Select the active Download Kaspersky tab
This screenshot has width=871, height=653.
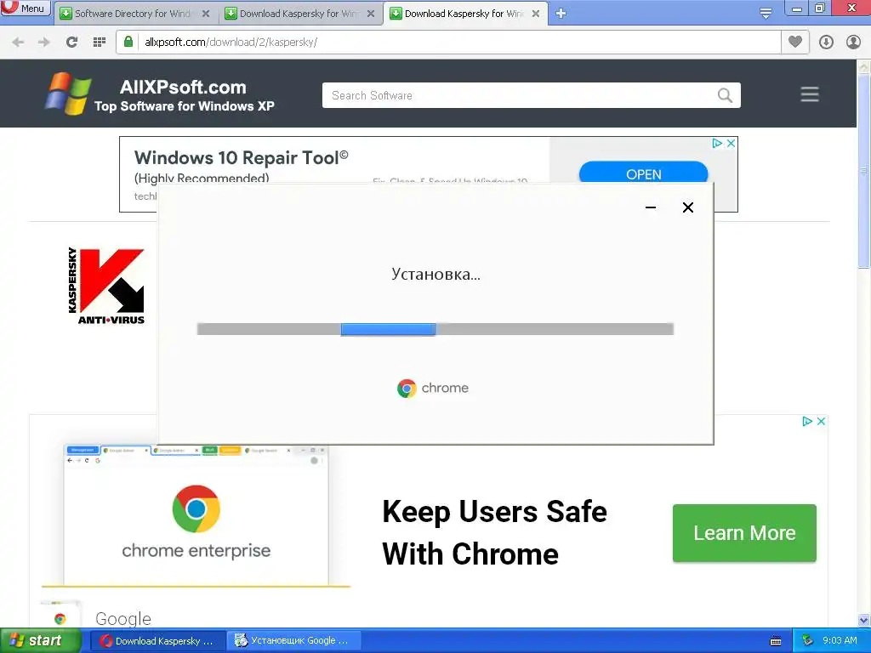coord(464,14)
